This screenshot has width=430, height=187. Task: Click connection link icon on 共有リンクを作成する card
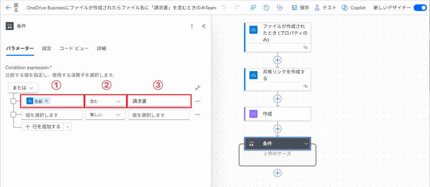point(306,86)
